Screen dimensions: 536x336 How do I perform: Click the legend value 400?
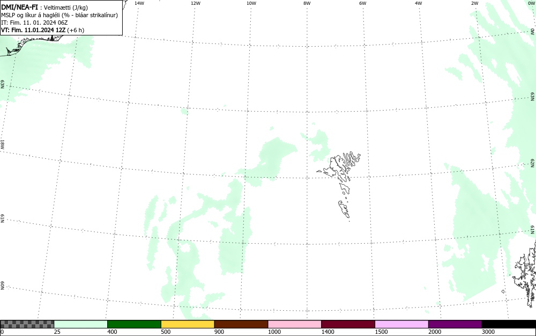tap(112, 332)
